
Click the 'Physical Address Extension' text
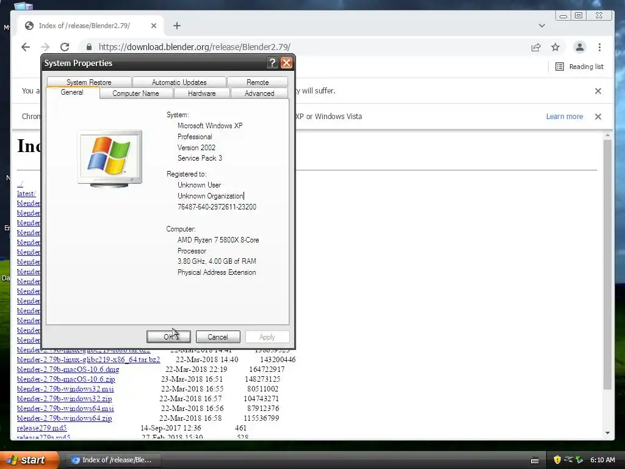(x=217, y=272)
